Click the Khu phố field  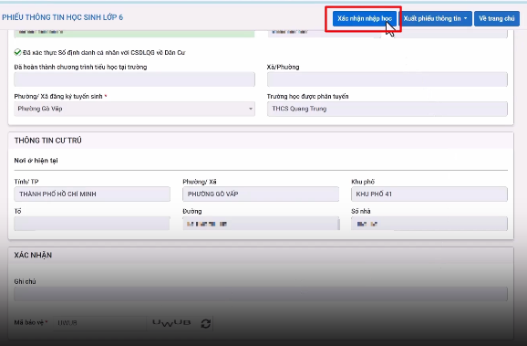[x=429, y=194]
